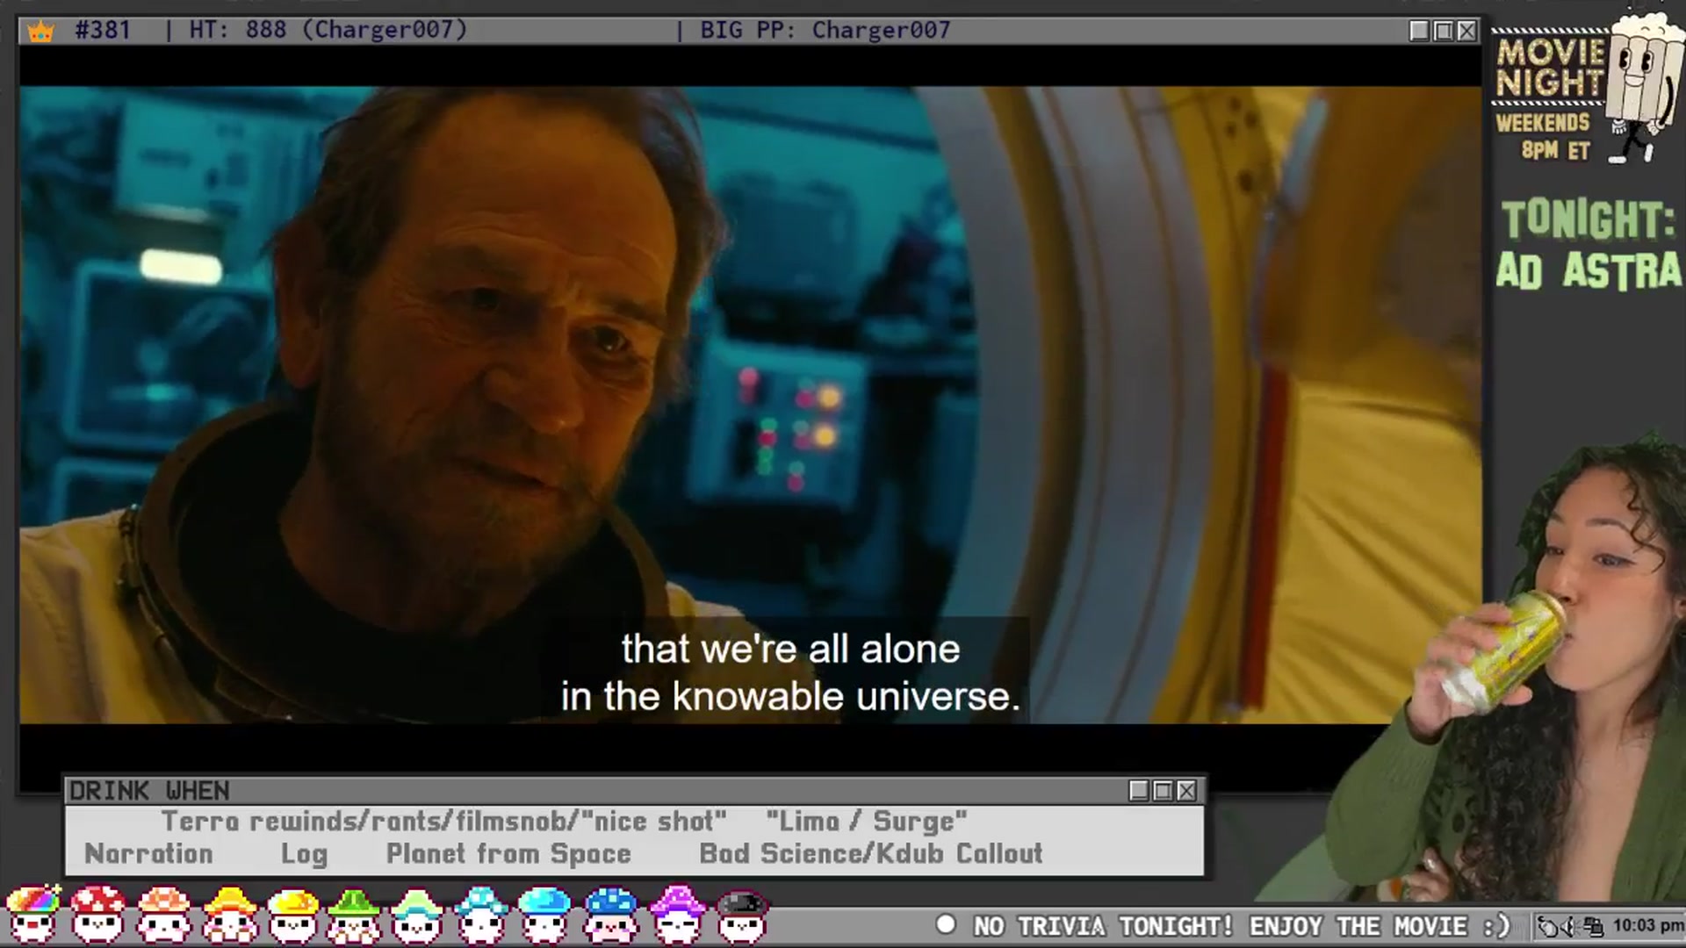Viewport: 1686px width, 948px height.
Task: Click the subtitle "that we're all alone"
Action: coord(791,650)
